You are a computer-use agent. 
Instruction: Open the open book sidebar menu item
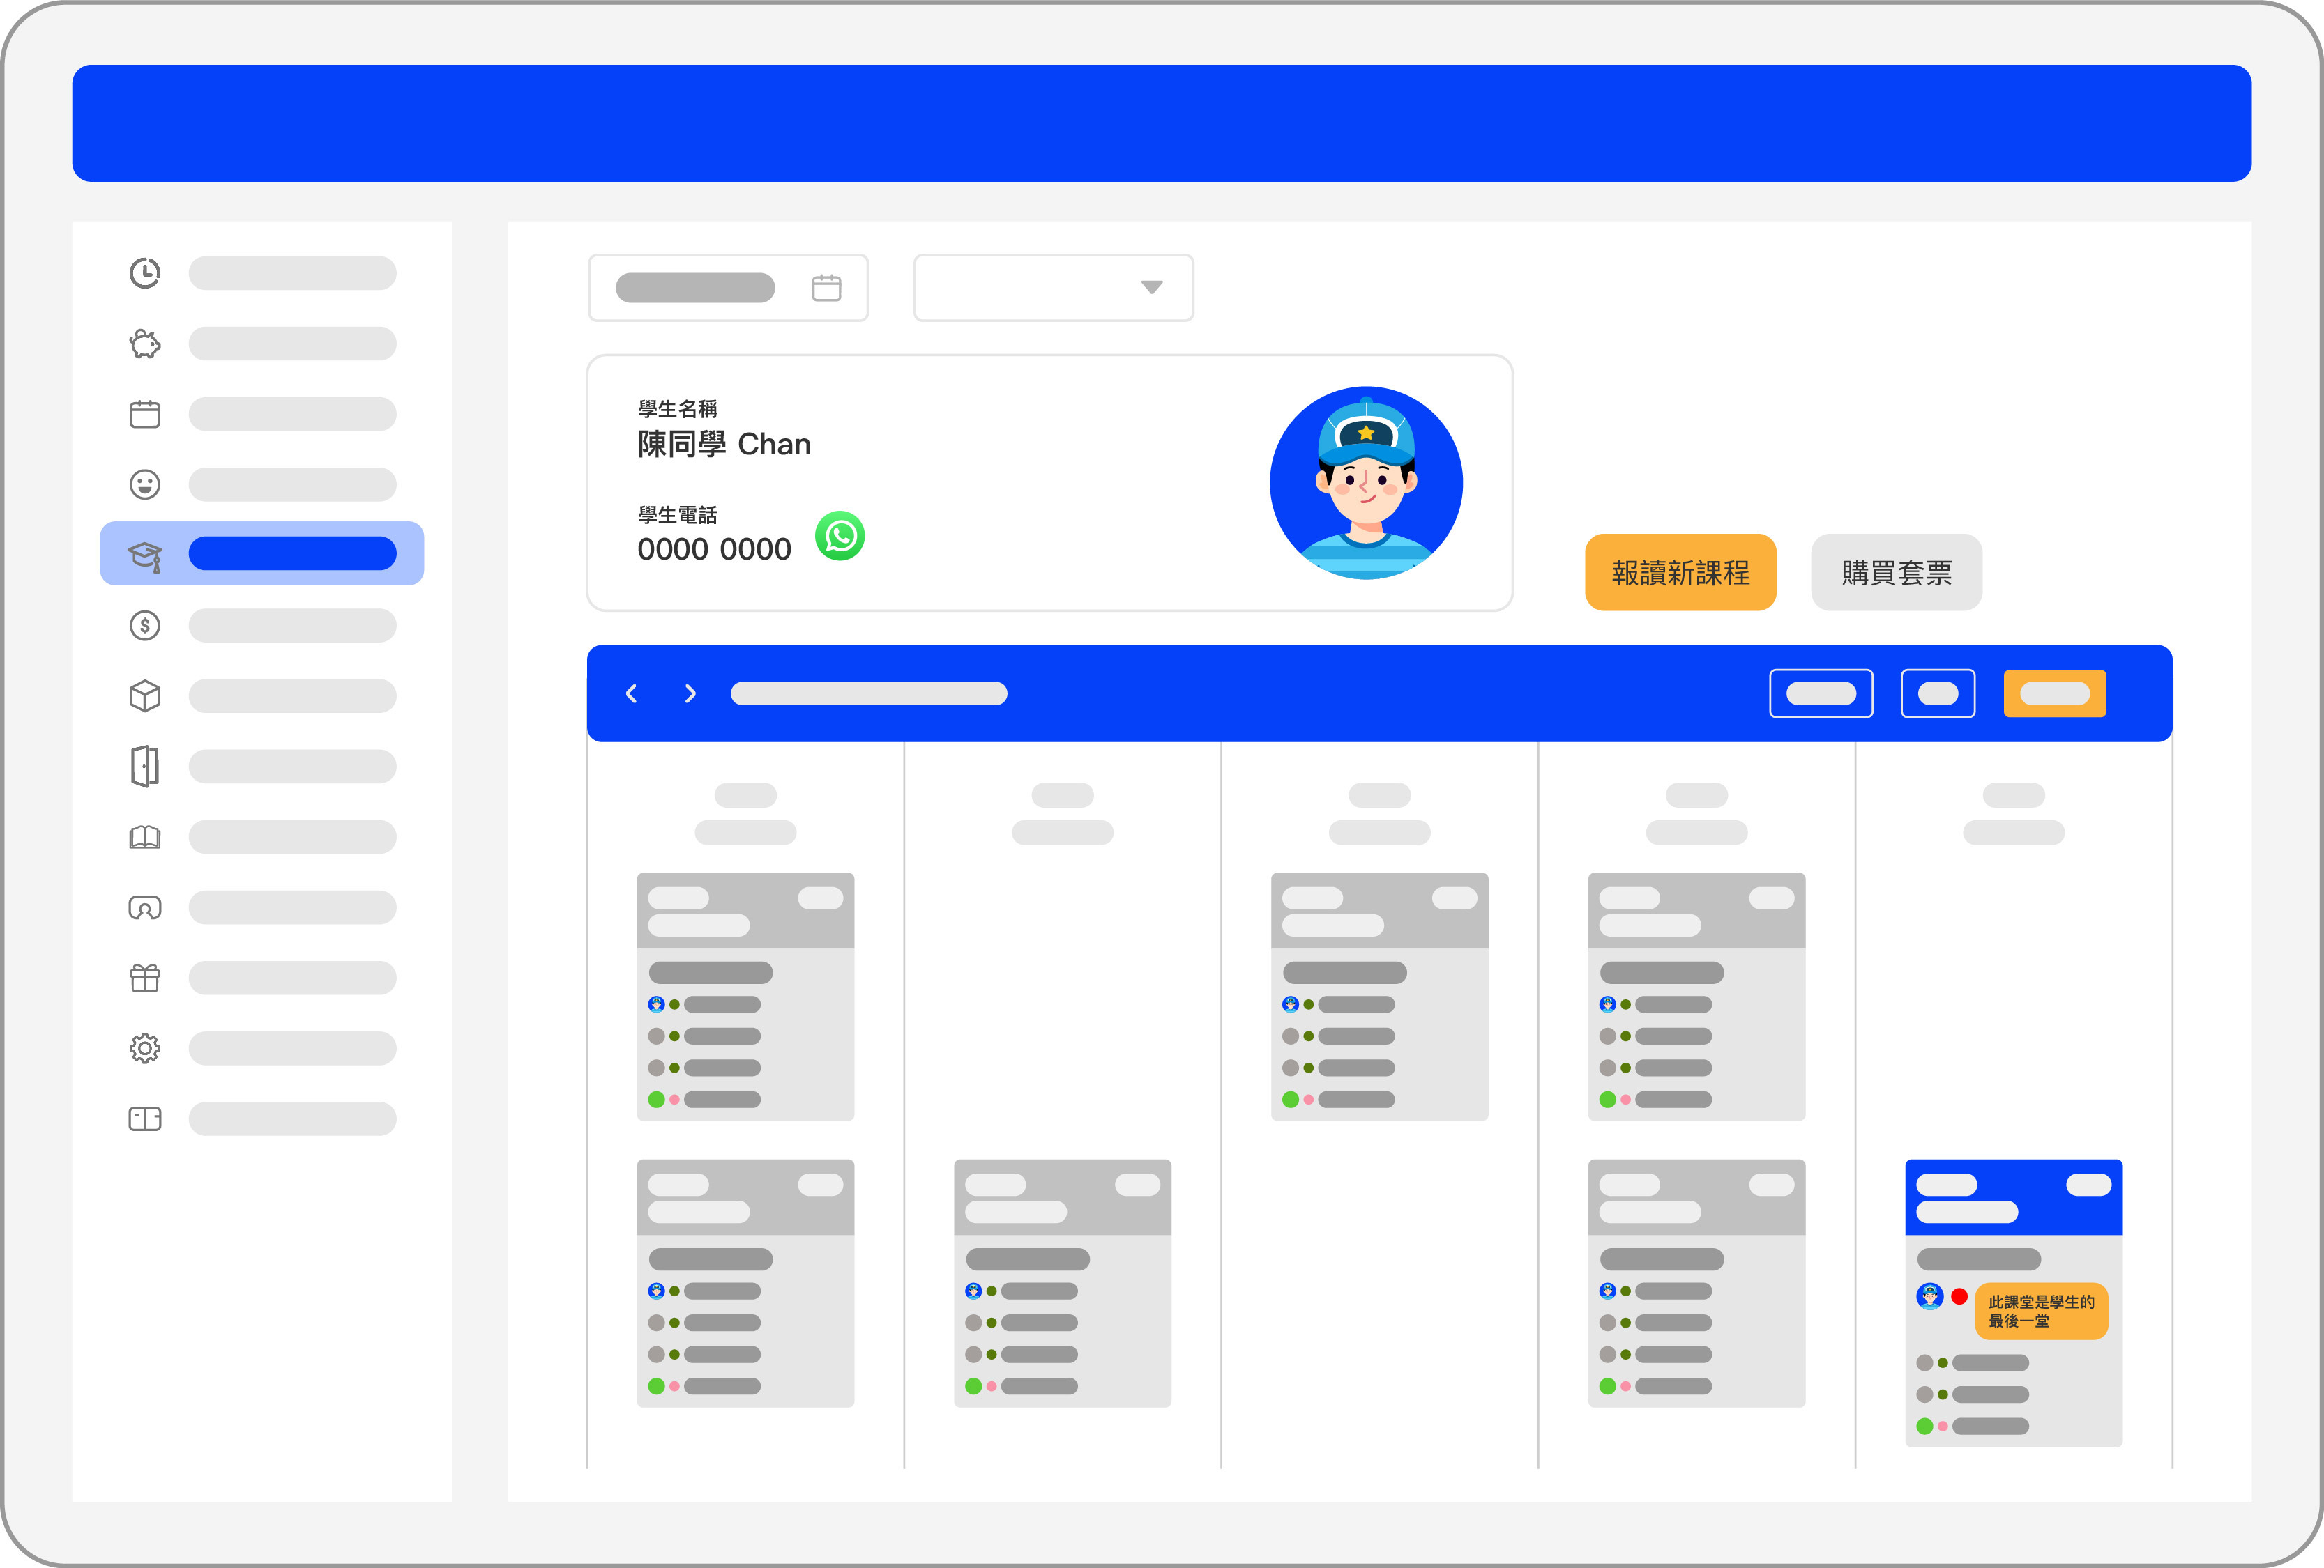pyautogui.click(x=145, y=836)
